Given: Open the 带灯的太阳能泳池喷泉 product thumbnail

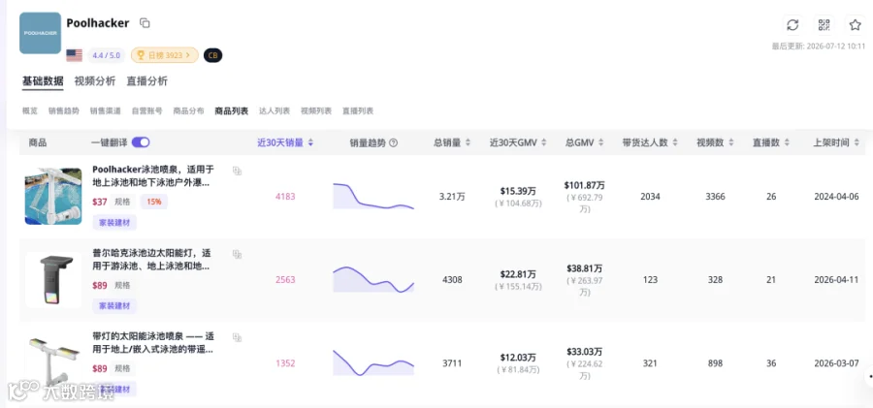Looking at the screenshot, I should pyautogui.click(x=53, y=362).
